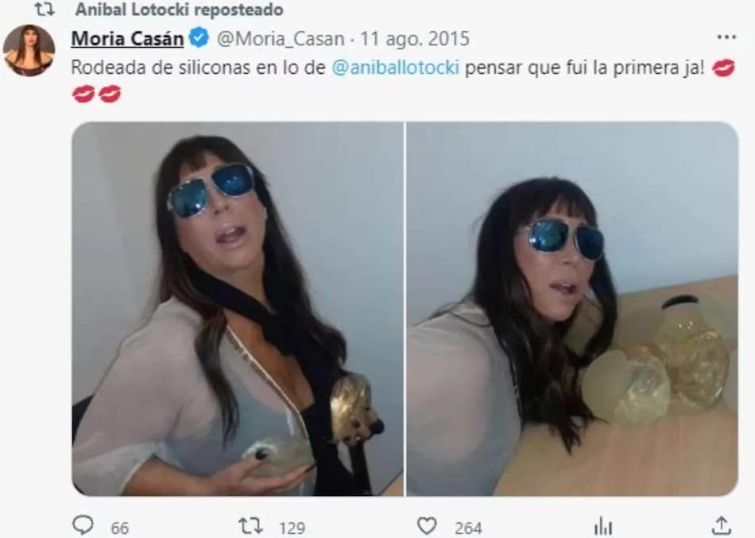Open the @aniballotocki mention link

pyautogui.click(x=395, y=68)
